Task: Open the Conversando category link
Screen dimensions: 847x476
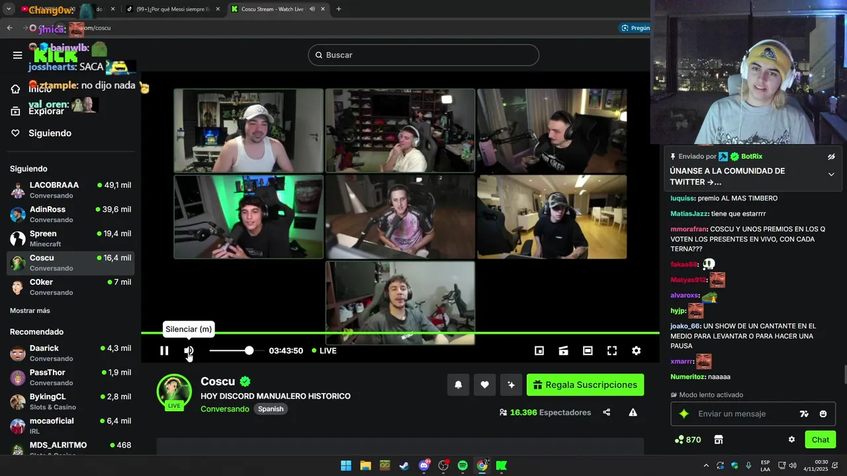Action: 225,409
